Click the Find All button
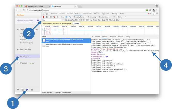The height and width of the screenshot is (109, 172). pyautogui.click(x=76, y=23)
